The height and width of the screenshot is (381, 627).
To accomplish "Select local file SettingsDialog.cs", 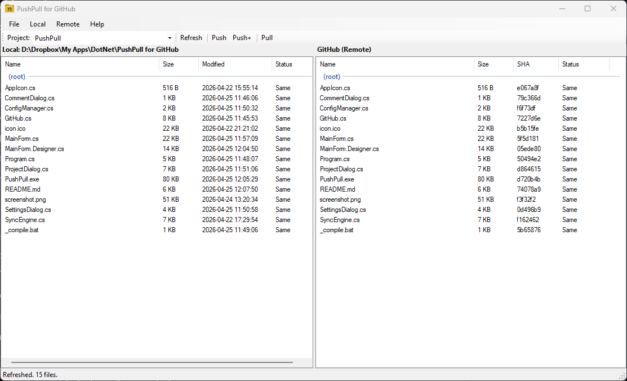I will 28,210.
